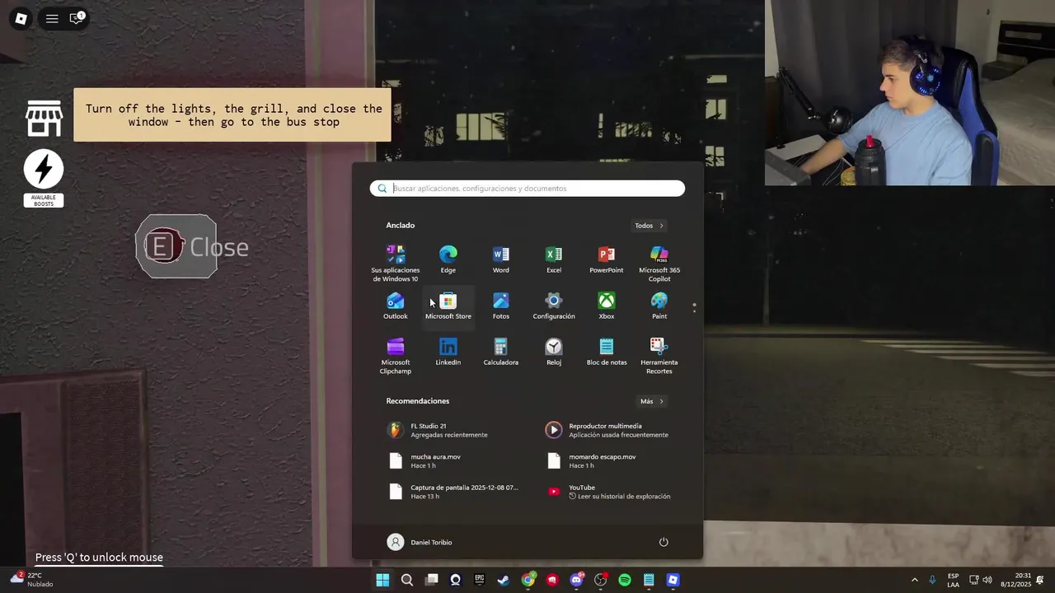Open the Roblox hamburger menu
The image size is (1055, 593).
[52, 18]
